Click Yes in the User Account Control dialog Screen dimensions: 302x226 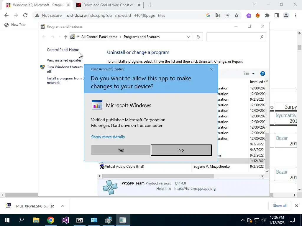point(121,150)
